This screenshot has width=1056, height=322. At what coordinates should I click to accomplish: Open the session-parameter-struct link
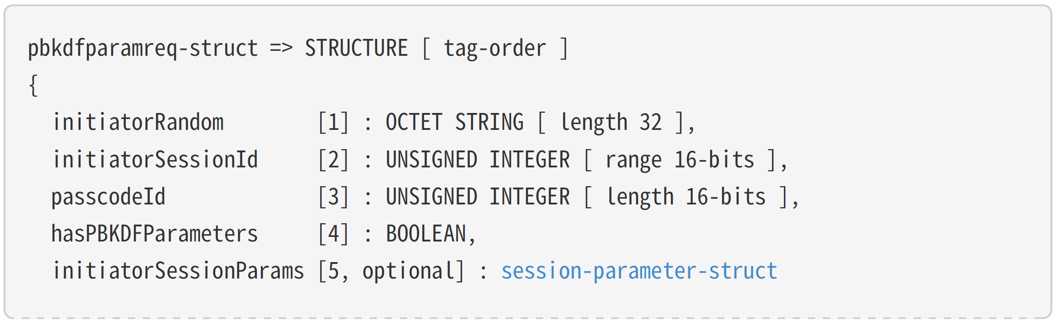click(x=639, y=271)
